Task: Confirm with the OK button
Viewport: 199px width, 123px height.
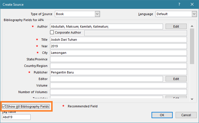Action: [x=162, y=115]
